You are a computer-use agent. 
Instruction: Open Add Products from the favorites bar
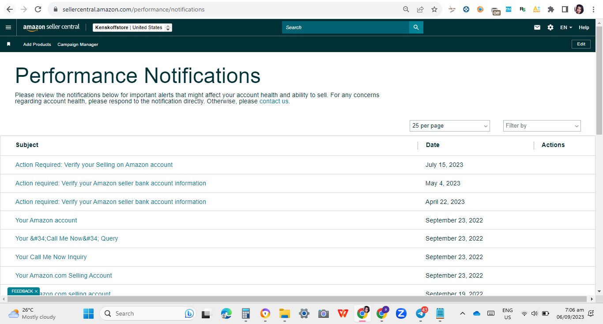click(37, 44)
